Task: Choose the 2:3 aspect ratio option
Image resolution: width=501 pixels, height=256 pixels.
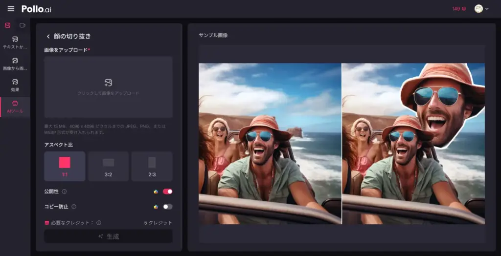Action: [x=152, y=166]
